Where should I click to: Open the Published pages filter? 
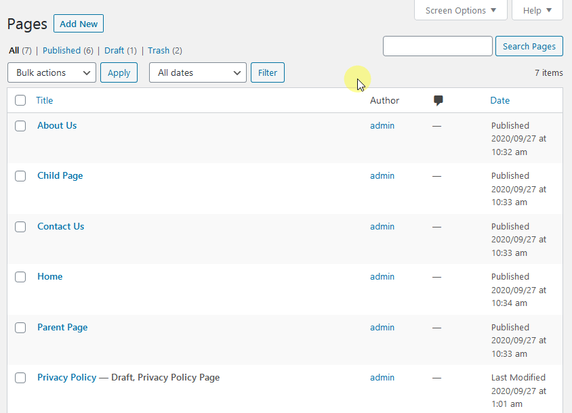point(60,50)
